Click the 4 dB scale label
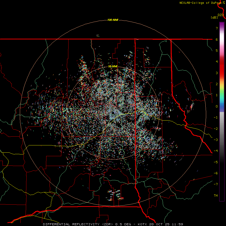The height and width of the screenshot is (226, 226). click(217, 62)
